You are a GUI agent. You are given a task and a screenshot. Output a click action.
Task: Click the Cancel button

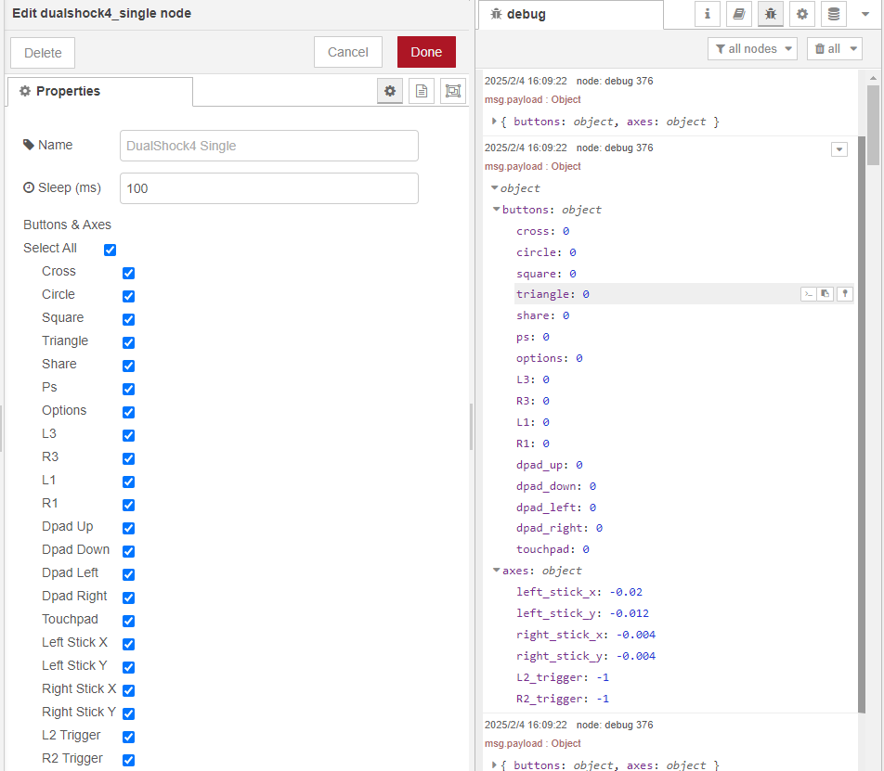pyautogui.click(x=348, y=52)
